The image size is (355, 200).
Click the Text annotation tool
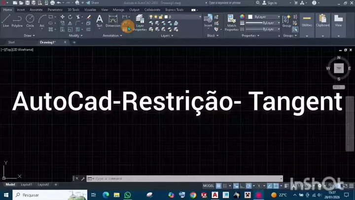pyautogui.click(x=99, y=20)
